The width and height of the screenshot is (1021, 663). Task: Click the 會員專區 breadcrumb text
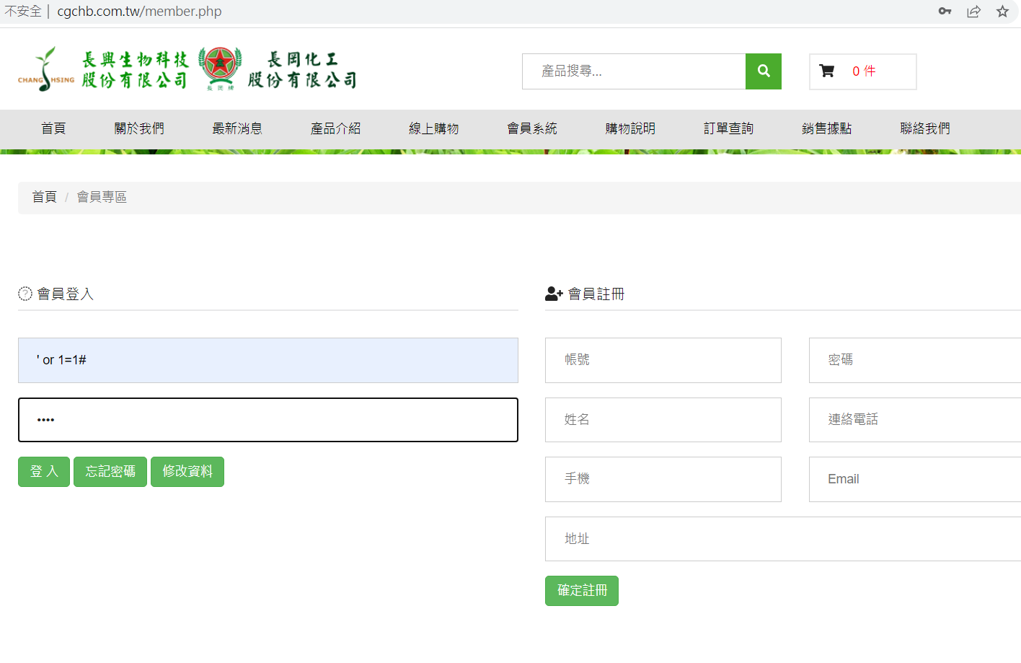tap(102, 197)
